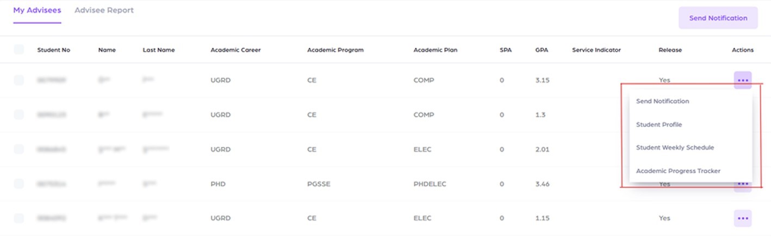This screenshot has height=240, width=771.
Task: Click the Last Name column header
Action: point(158,50)
